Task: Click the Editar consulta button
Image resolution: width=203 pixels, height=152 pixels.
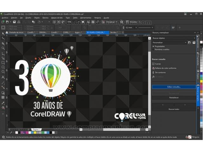Action: pyautogui.click(x=174, y=87)
